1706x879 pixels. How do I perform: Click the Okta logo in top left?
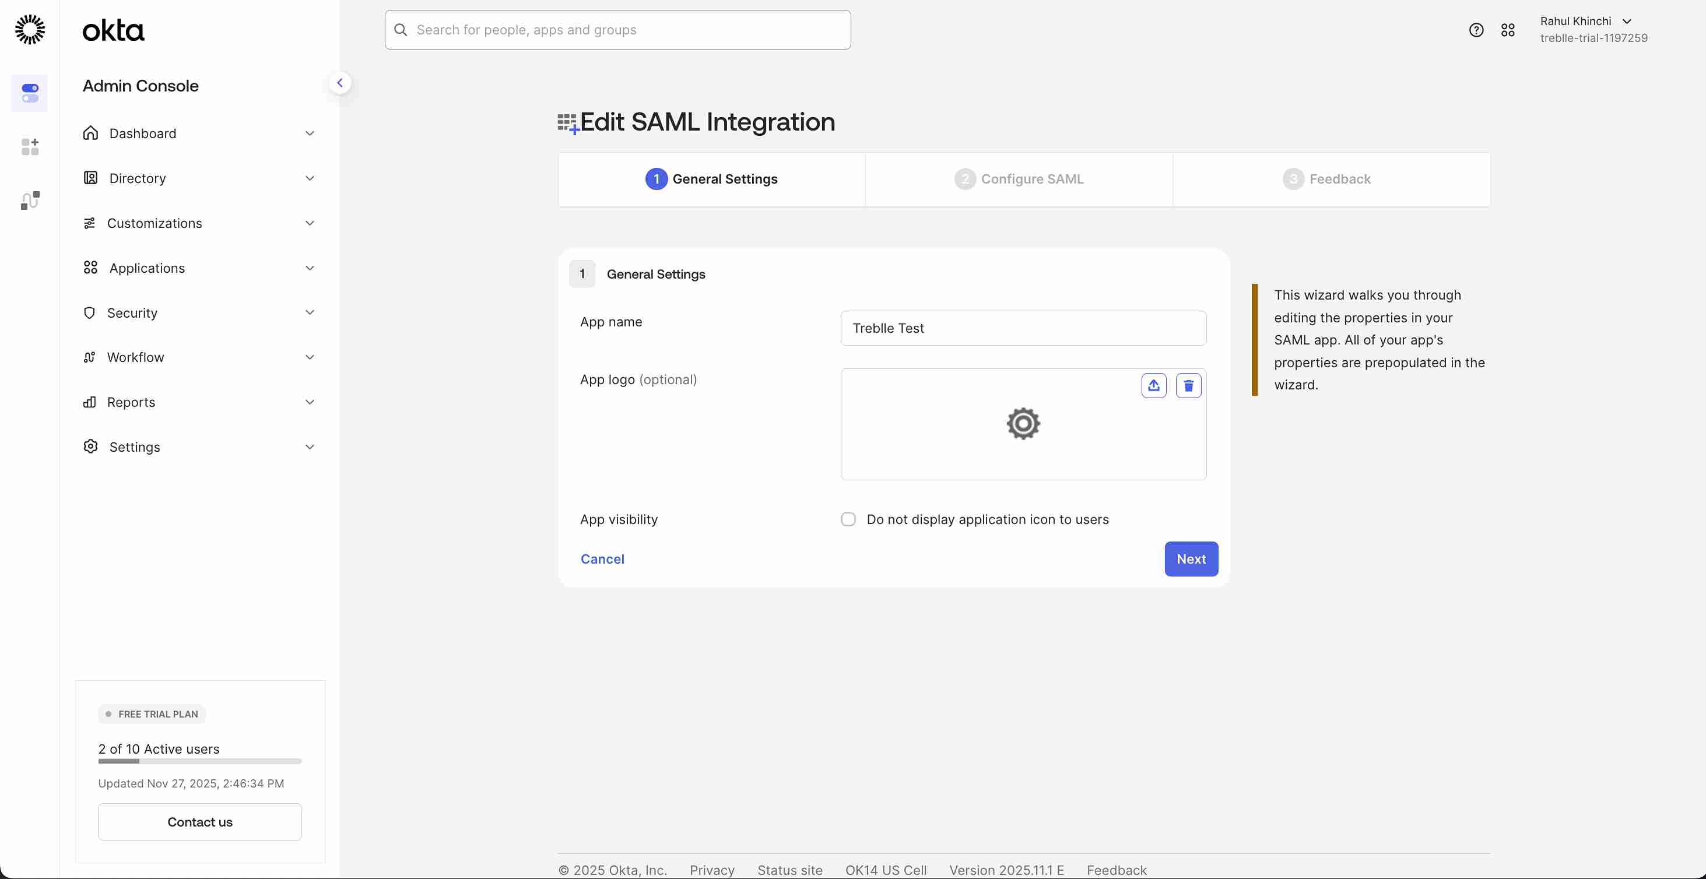113,30
